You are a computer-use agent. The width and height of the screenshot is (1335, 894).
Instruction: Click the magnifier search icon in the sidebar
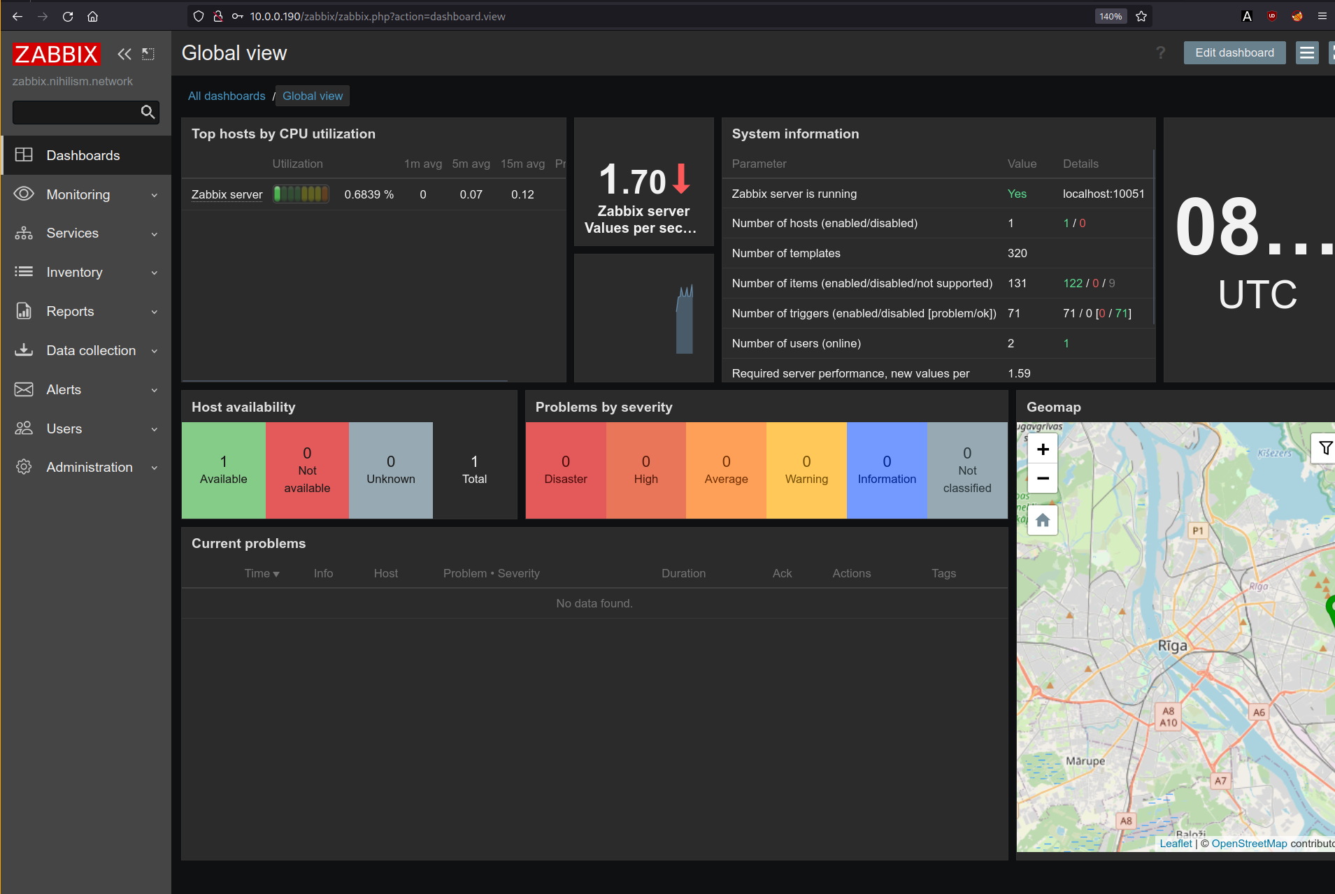coord(148,112)
